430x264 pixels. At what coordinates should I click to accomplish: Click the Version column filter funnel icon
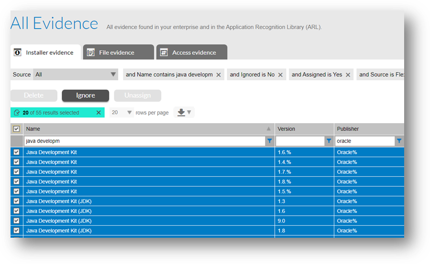click(x=329, y=141)
